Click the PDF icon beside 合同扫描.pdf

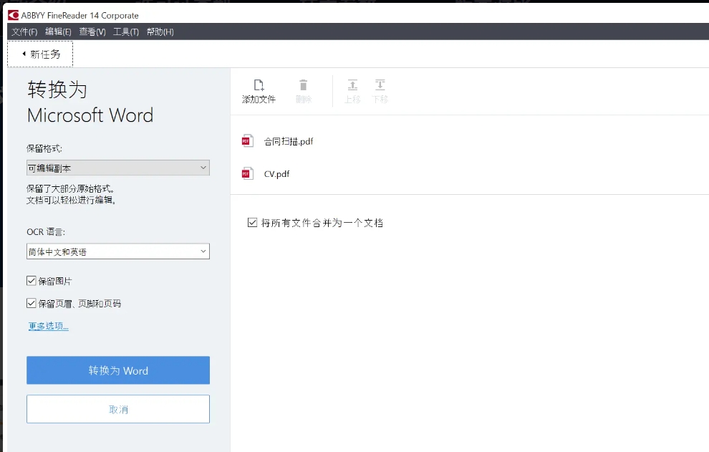[x=247, y=140]
